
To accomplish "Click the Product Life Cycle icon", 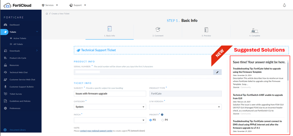I will click(x=5, y=58).
